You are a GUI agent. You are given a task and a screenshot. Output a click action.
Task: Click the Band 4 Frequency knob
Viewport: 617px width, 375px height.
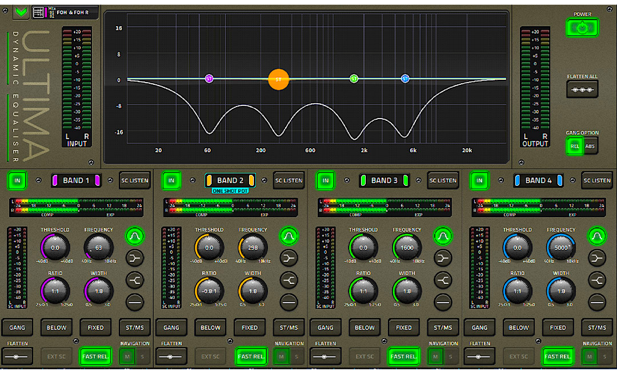pyautogui.click(x=560, y=248)
